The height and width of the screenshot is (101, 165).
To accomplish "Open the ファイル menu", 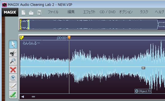I will coord(53,12).
